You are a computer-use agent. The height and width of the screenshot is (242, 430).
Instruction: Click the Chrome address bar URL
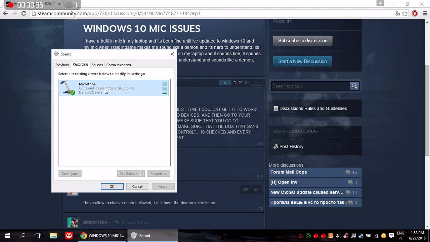(x=119, y=13)
